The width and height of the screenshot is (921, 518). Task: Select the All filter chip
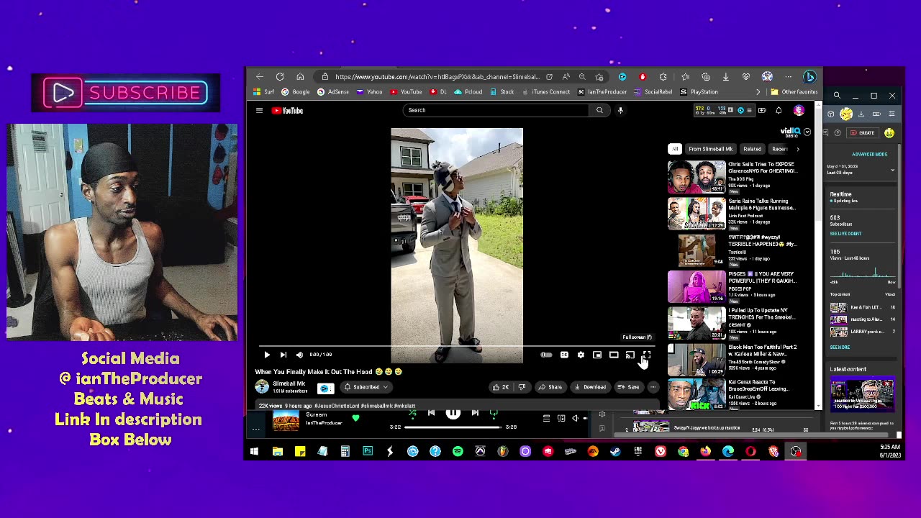pos(675,149)
